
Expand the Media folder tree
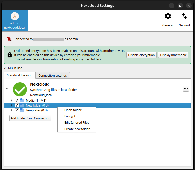tap(12, 100)
